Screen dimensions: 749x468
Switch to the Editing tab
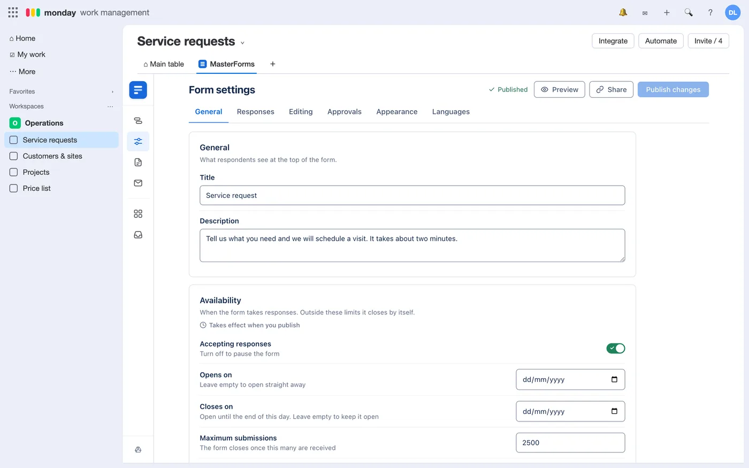tap(301, 112)
